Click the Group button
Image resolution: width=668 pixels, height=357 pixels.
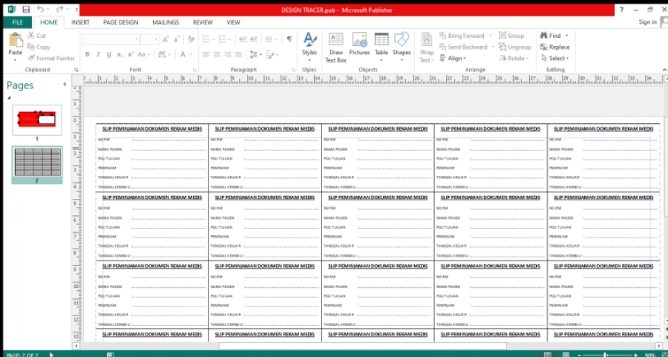(511, 36)
